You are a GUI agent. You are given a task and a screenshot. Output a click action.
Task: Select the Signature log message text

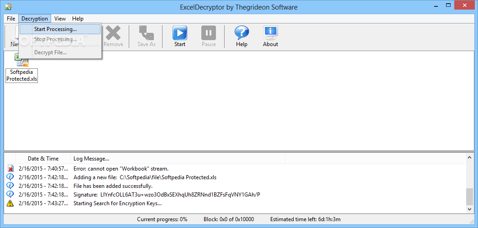coord(167,195)
